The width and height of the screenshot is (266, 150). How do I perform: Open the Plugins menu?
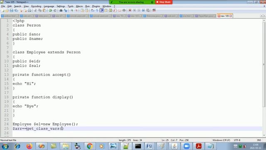(x=96, y=6)
